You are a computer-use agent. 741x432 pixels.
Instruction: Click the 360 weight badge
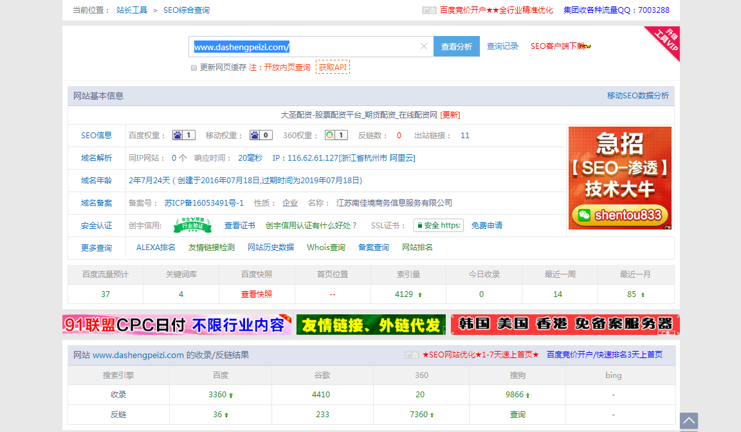[x=336, y=136]
